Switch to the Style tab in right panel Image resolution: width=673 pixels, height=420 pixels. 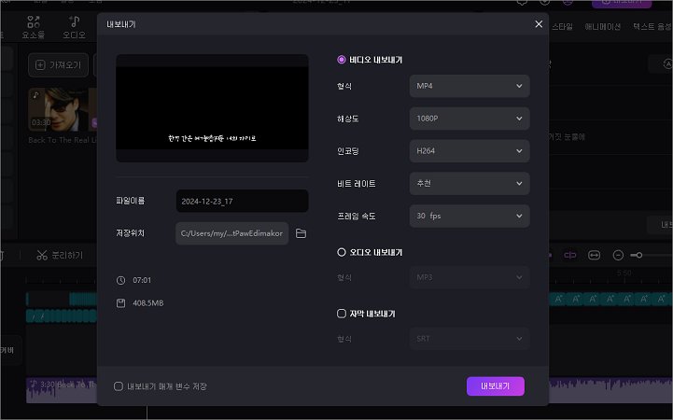tap(562, 26)
